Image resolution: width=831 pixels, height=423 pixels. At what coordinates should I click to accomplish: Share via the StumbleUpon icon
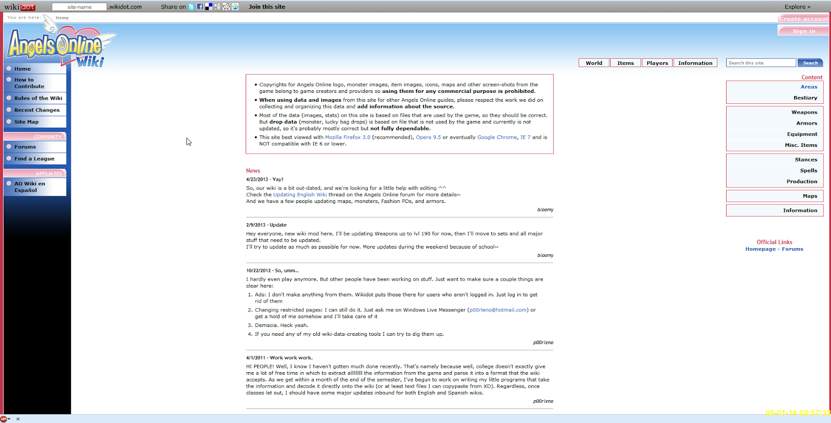point(235,7)
